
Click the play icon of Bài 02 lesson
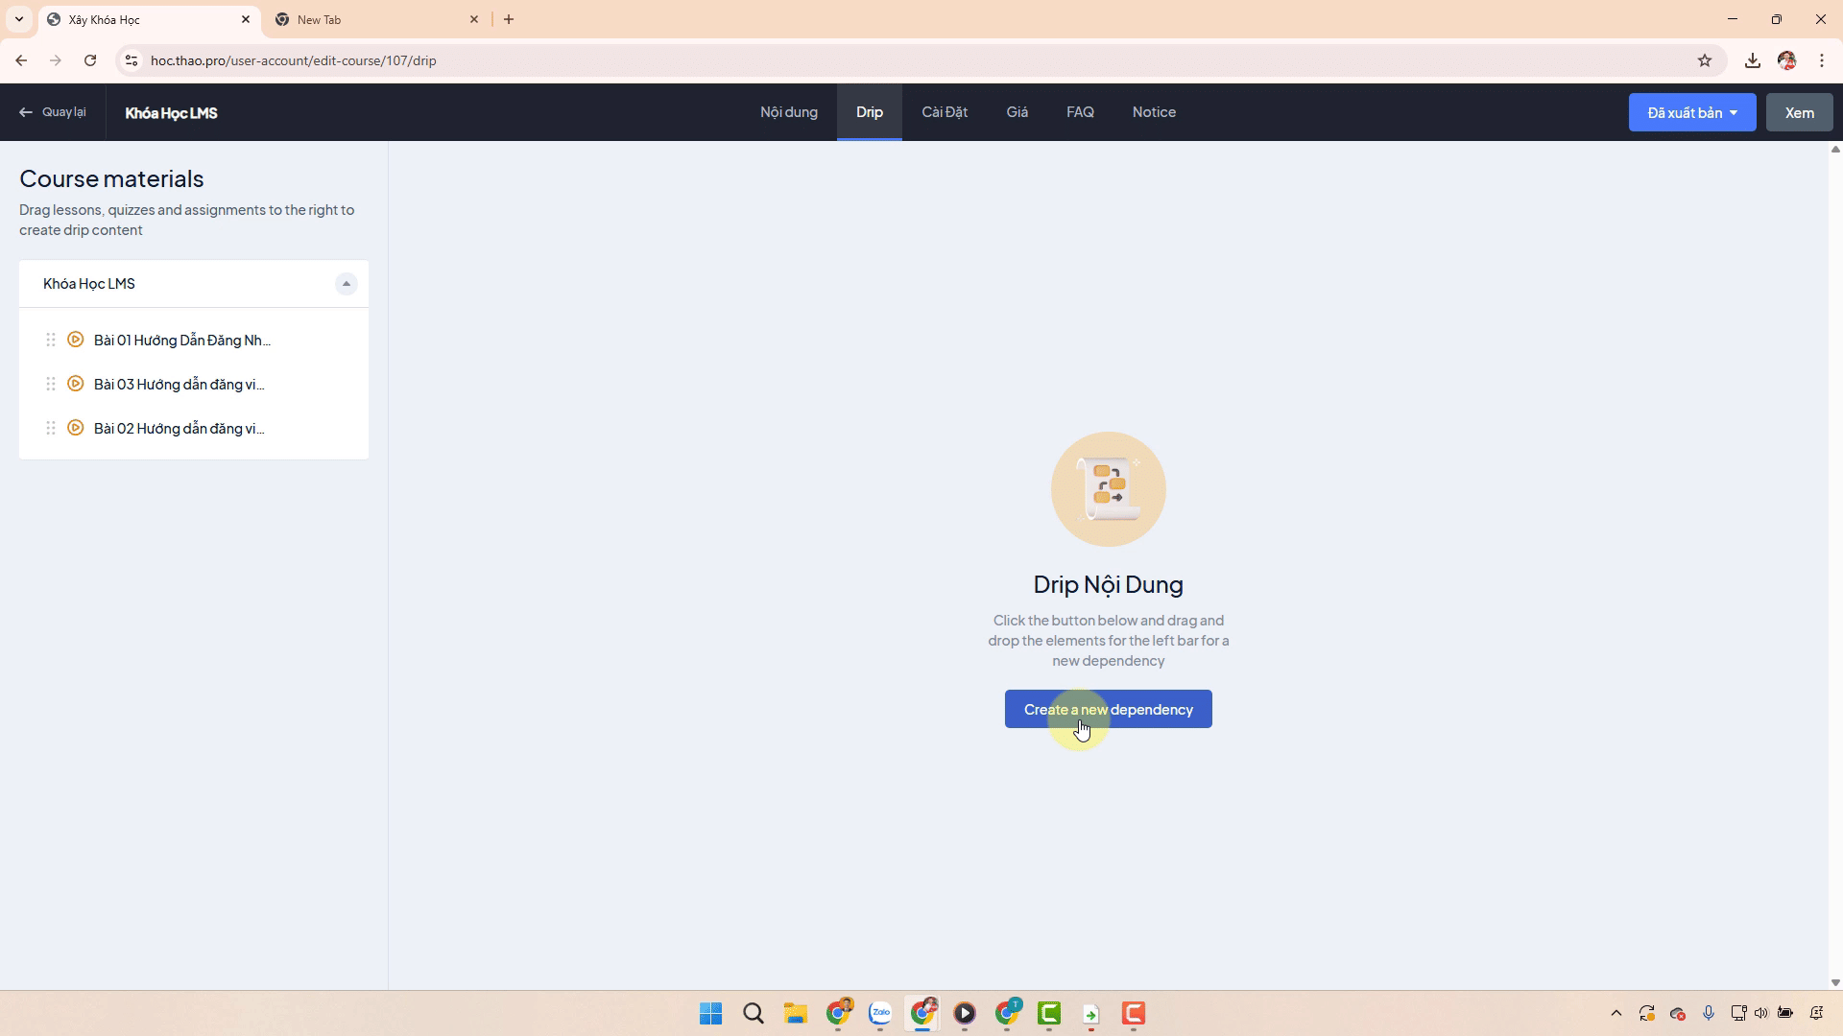coord(76,428)
